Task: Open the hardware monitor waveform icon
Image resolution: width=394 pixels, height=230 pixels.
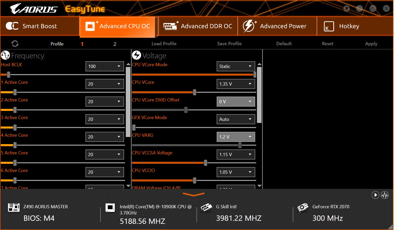Action: pos(385,195)
